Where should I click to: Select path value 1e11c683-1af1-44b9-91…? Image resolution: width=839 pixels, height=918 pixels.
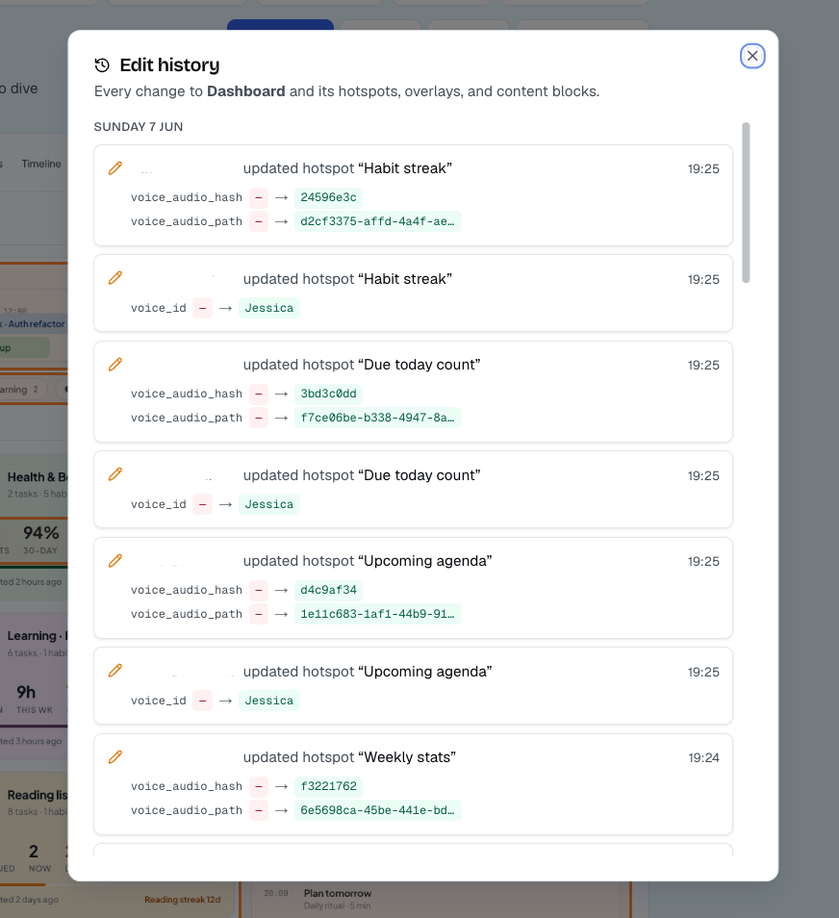377,614
